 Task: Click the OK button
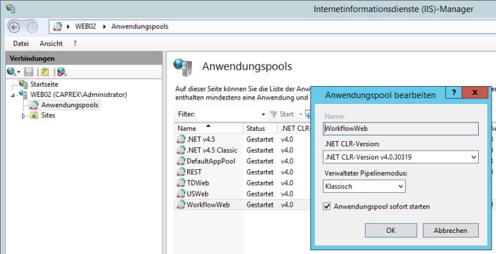pos(391,230)
